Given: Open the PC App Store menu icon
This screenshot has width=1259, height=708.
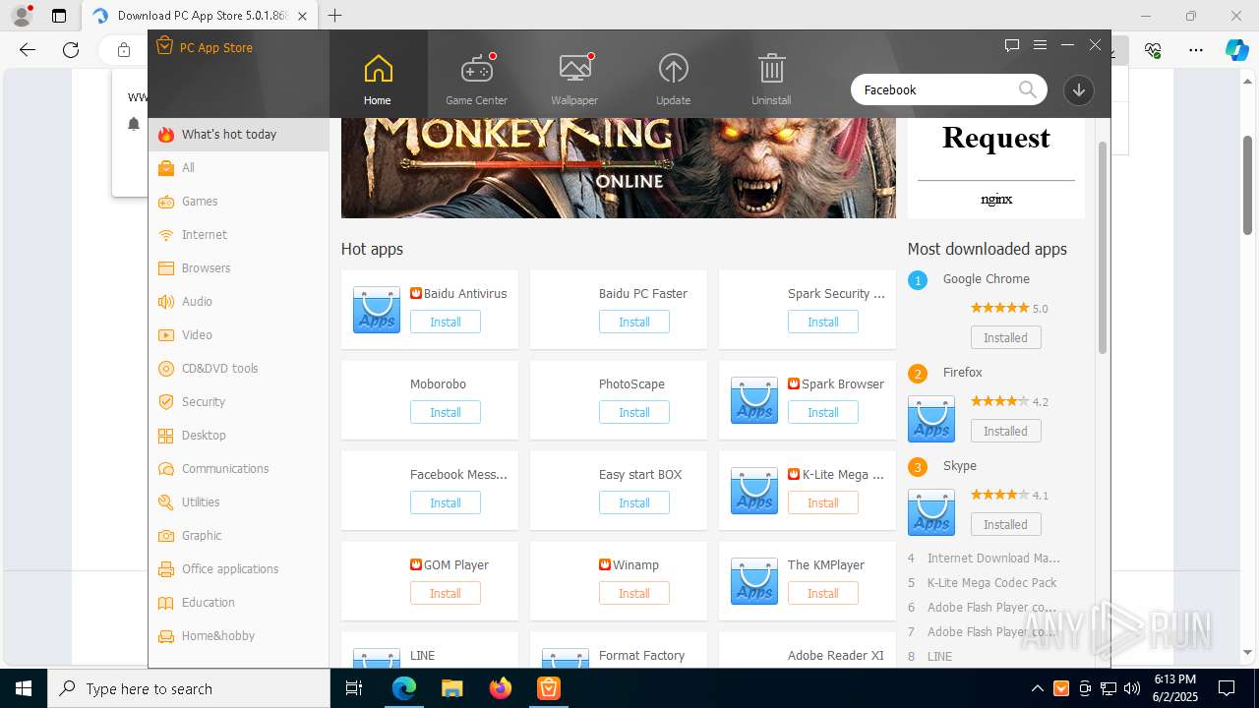Looking at the screenshot, I should 1040,45.
